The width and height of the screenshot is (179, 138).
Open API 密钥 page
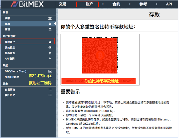click(28, 59)
